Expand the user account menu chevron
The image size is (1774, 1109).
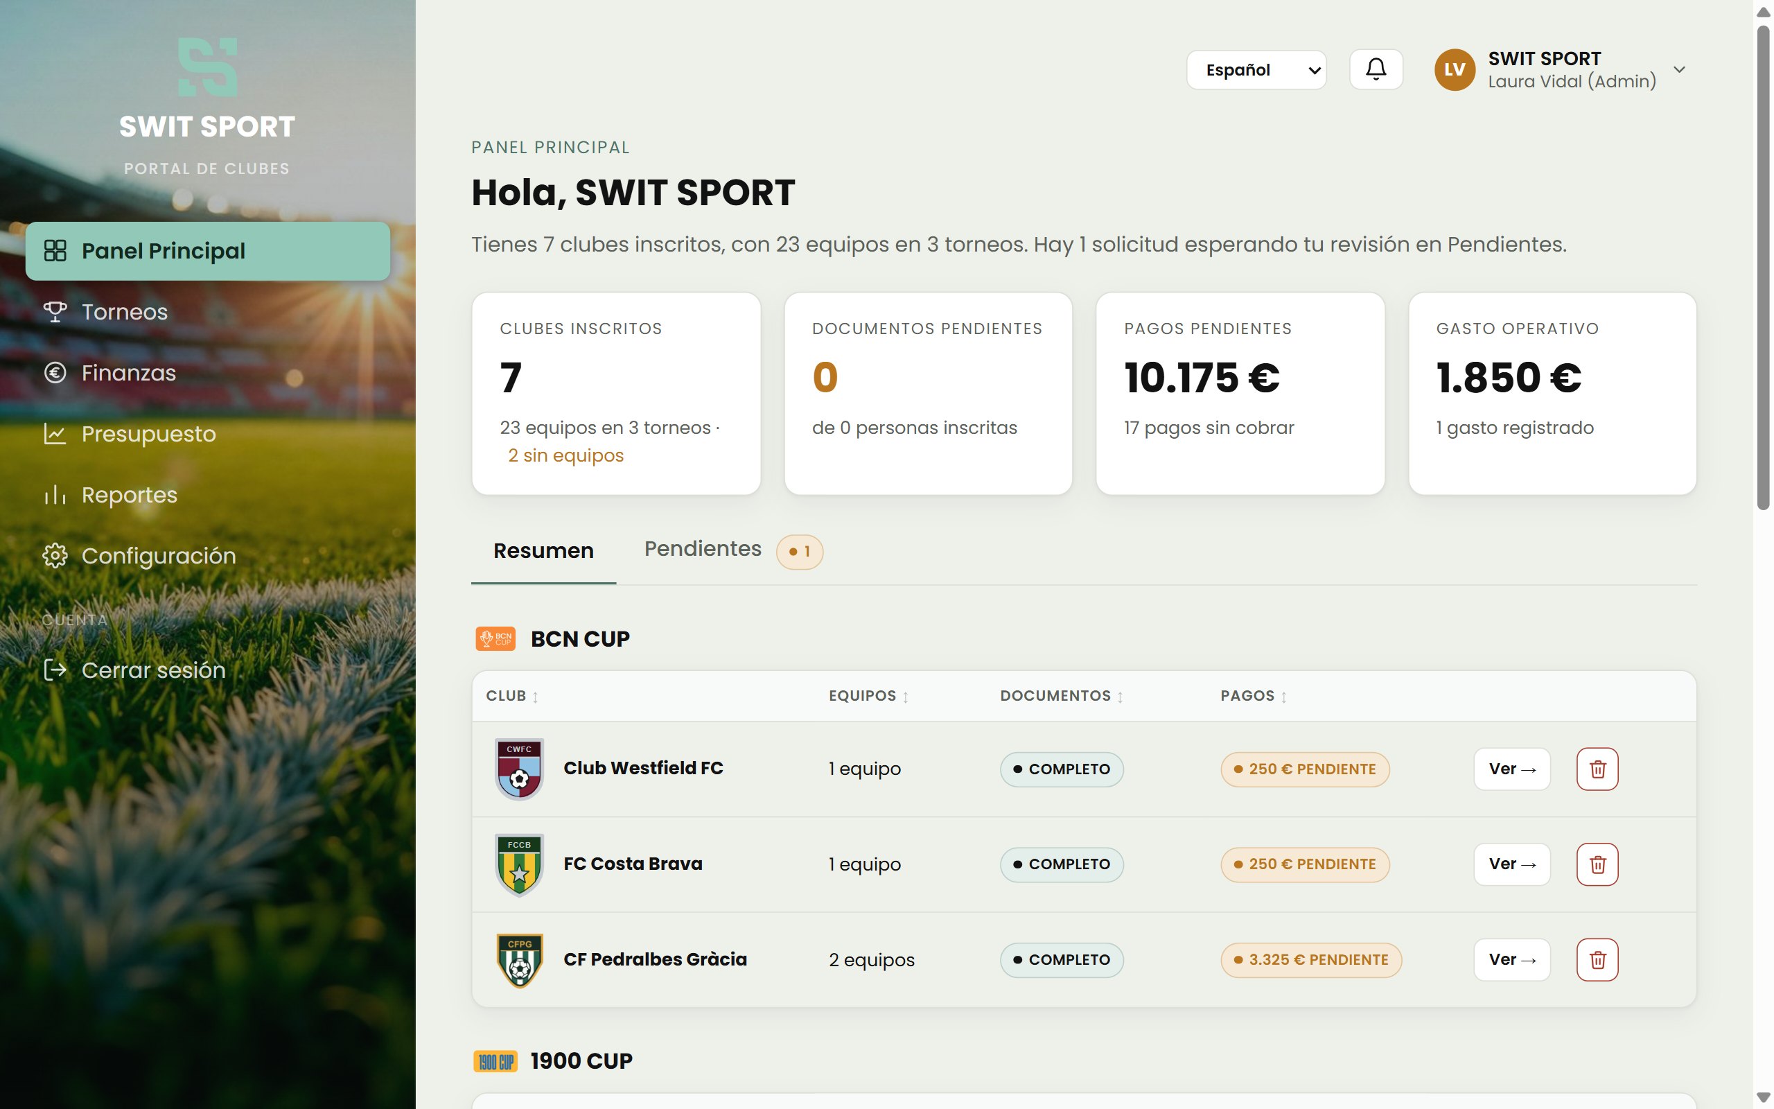[1680, 70]
